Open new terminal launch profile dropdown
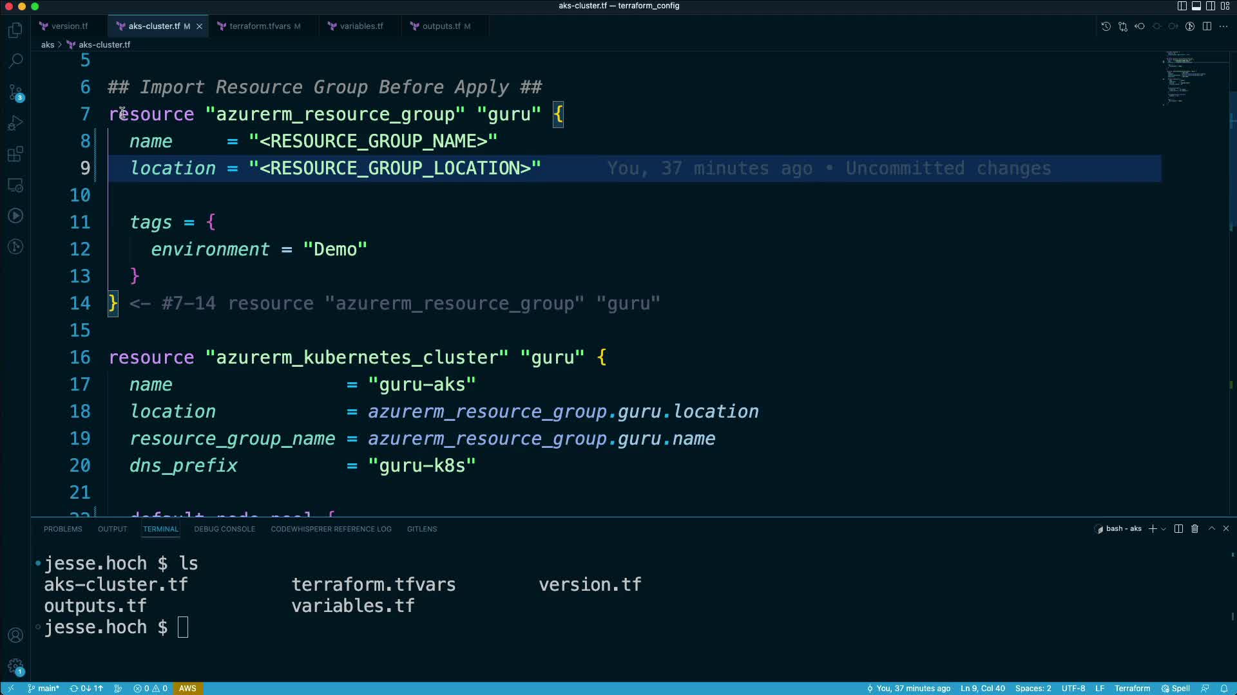This screenshot has width=1237, height=695. tap(1164, 529)
